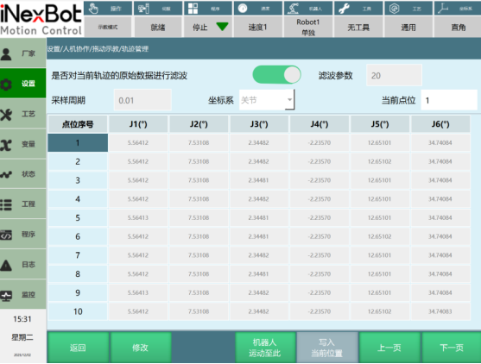Click the iNexBot Motion Control logo
This screenshot has height=364, width=481.
click(41, 19)
